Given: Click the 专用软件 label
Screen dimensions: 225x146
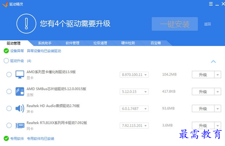Looking at the screenshot, I should click(17, 138).
